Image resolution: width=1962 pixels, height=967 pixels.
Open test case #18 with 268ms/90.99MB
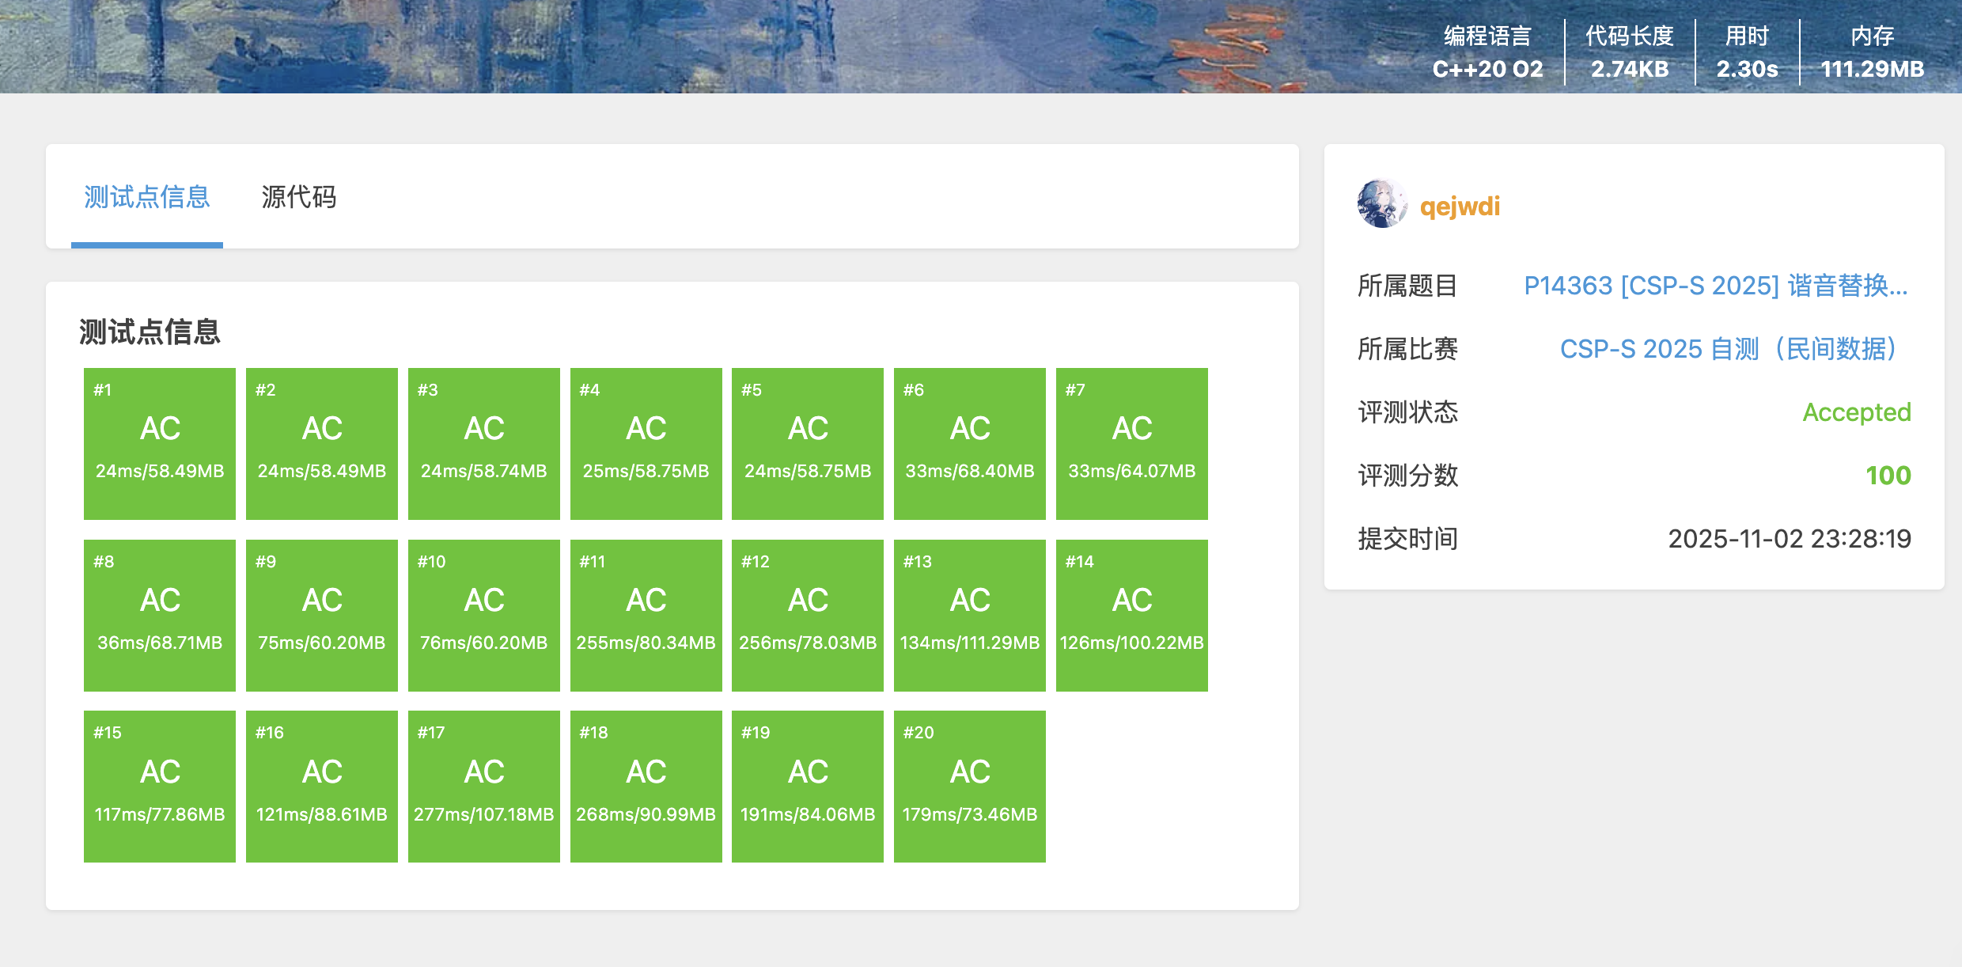click(x=646, y=786)
